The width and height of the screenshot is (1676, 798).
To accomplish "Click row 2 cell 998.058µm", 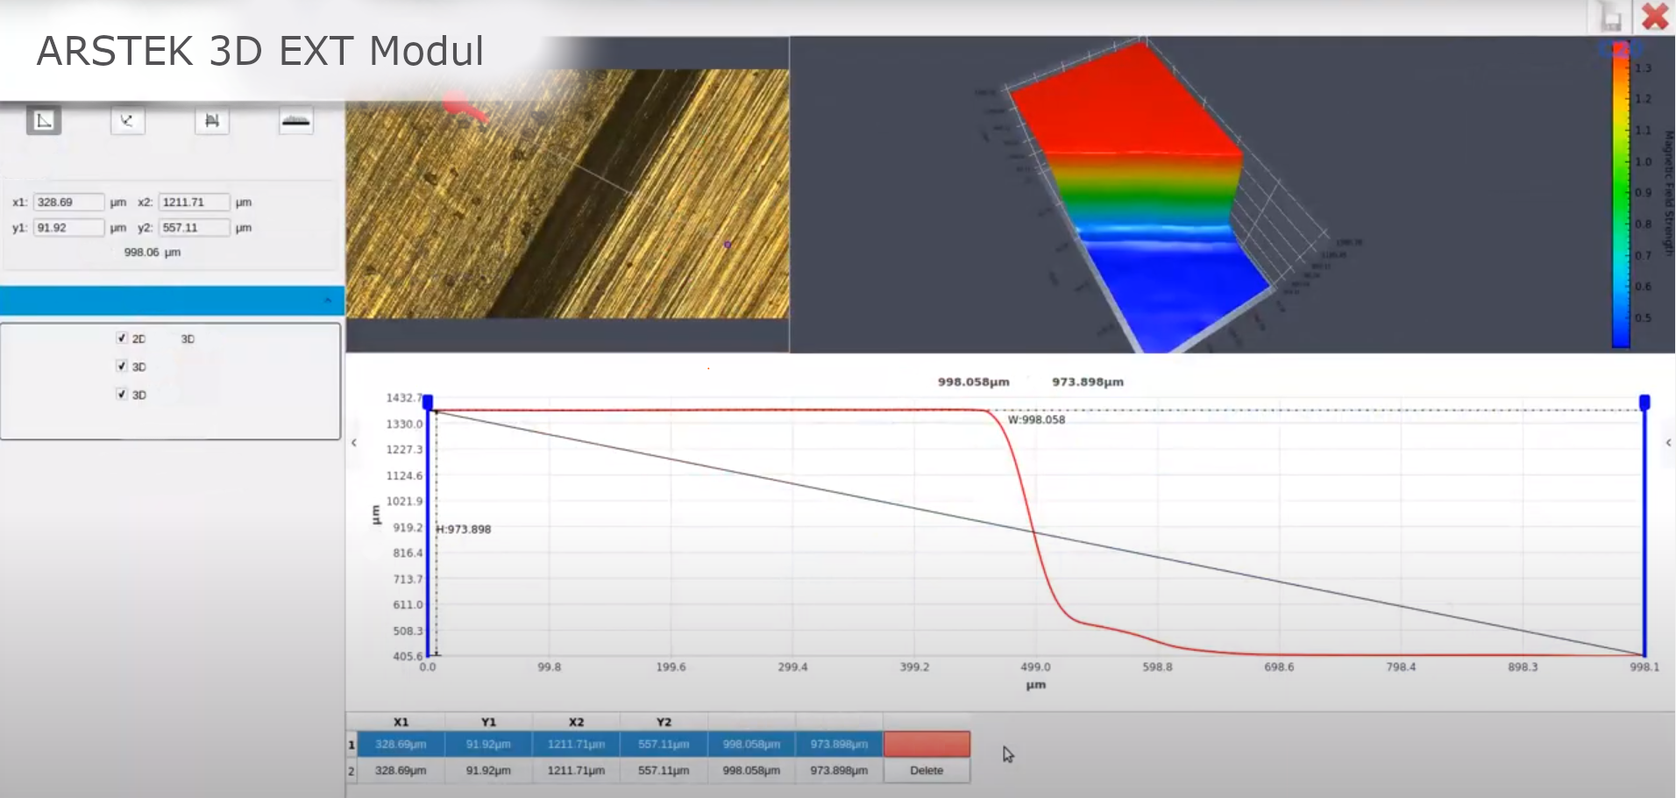I will (751, 771).
